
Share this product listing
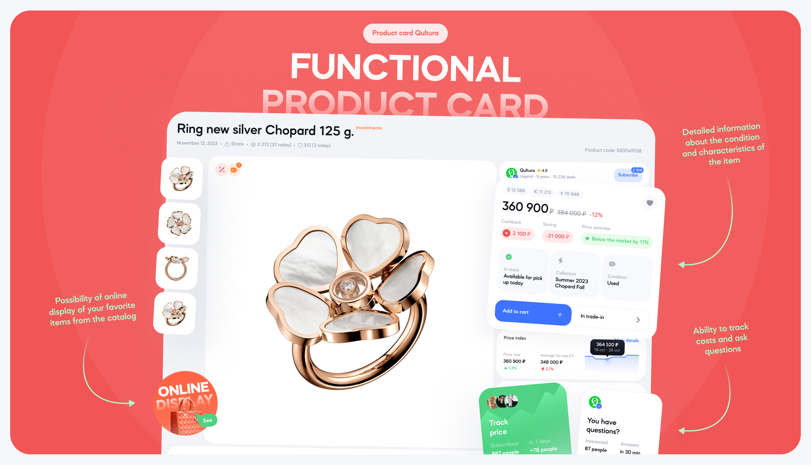234,144
